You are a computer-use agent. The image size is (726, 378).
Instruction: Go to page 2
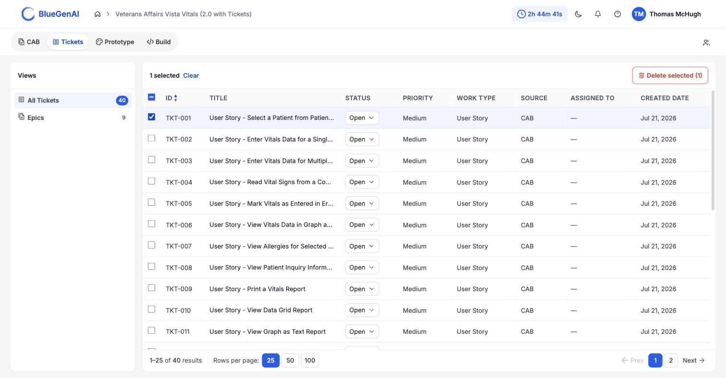point(671,360)
